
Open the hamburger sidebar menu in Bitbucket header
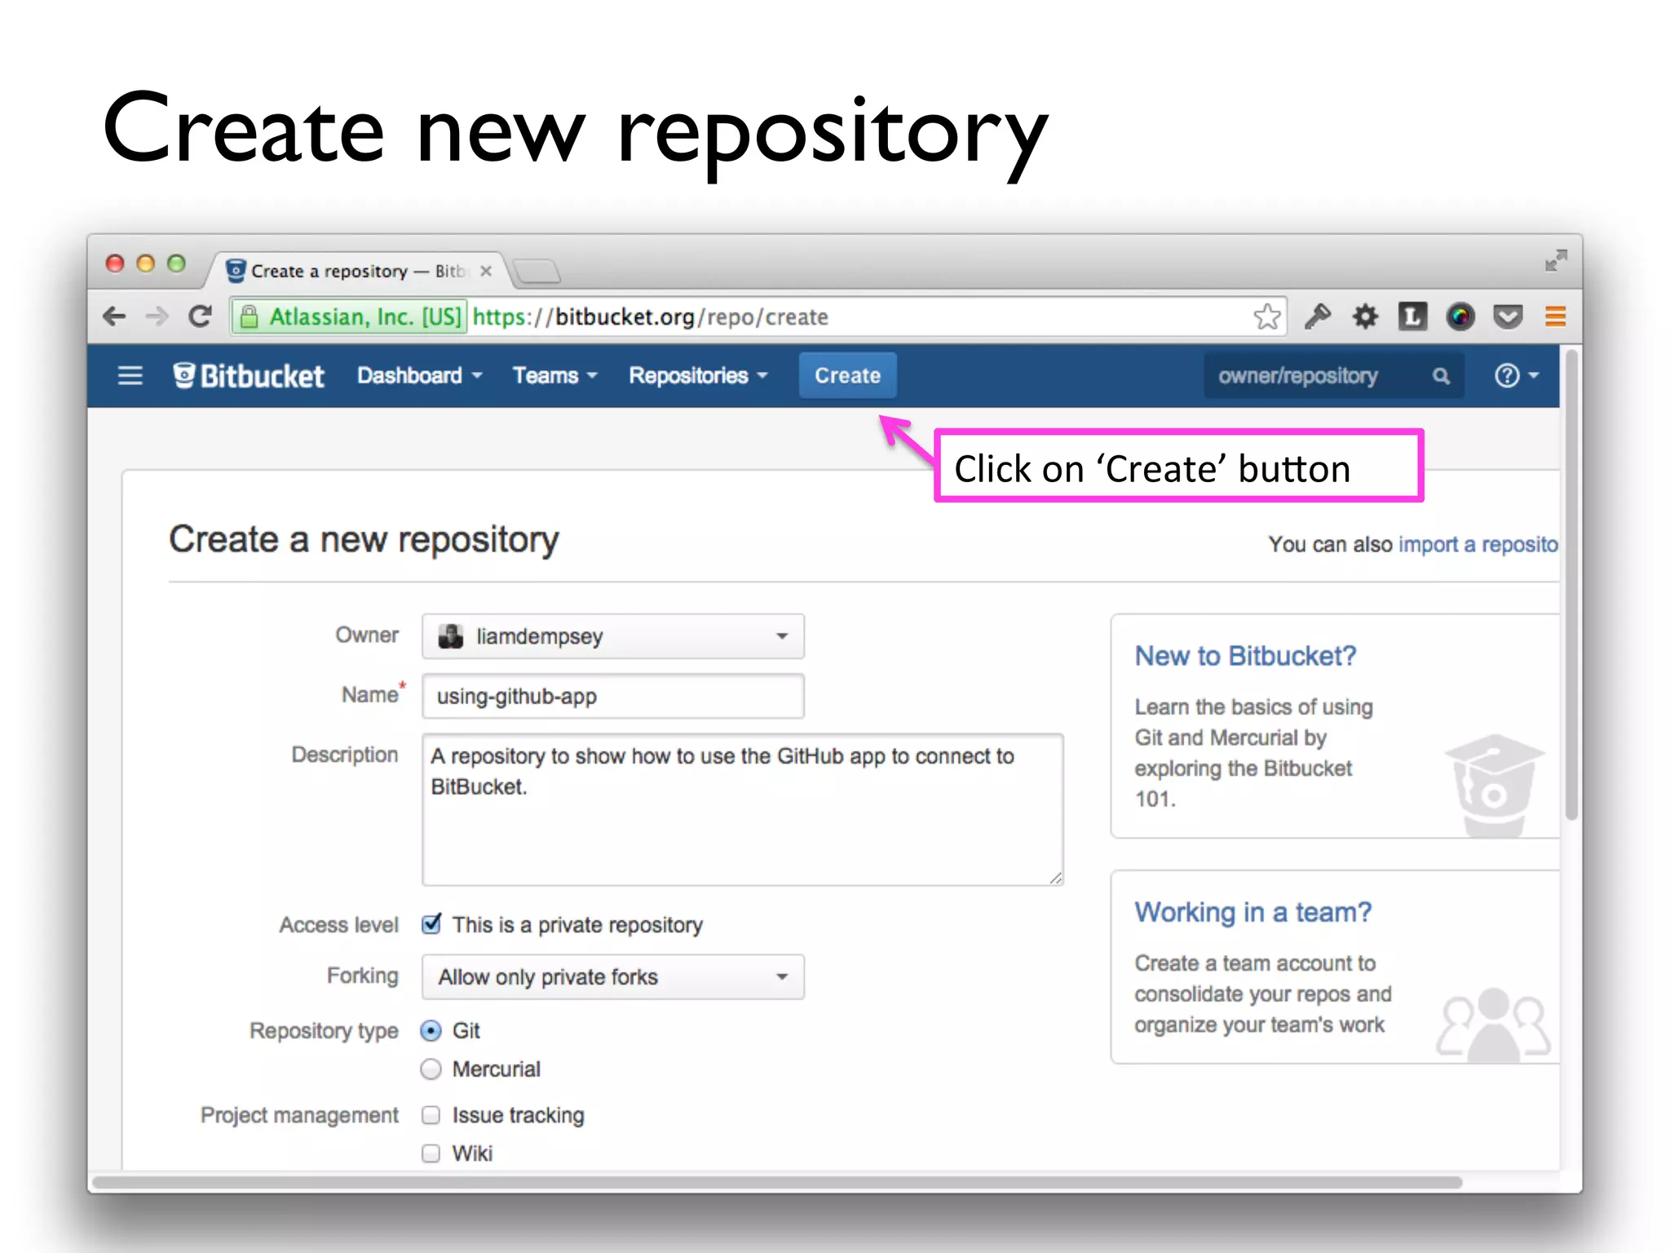[130, 375]
